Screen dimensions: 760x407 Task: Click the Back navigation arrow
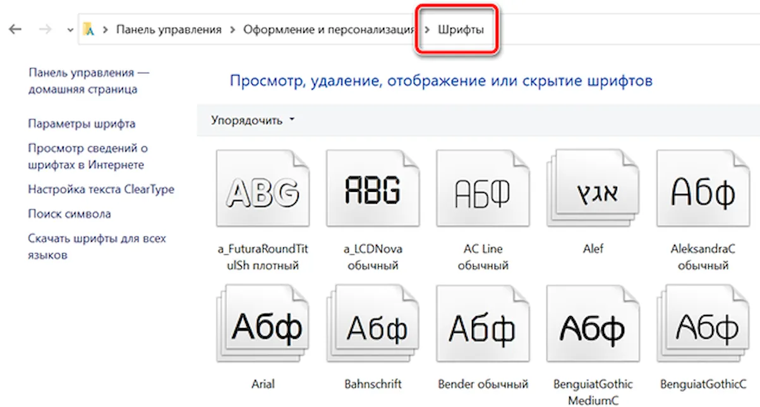pos(16,30)
